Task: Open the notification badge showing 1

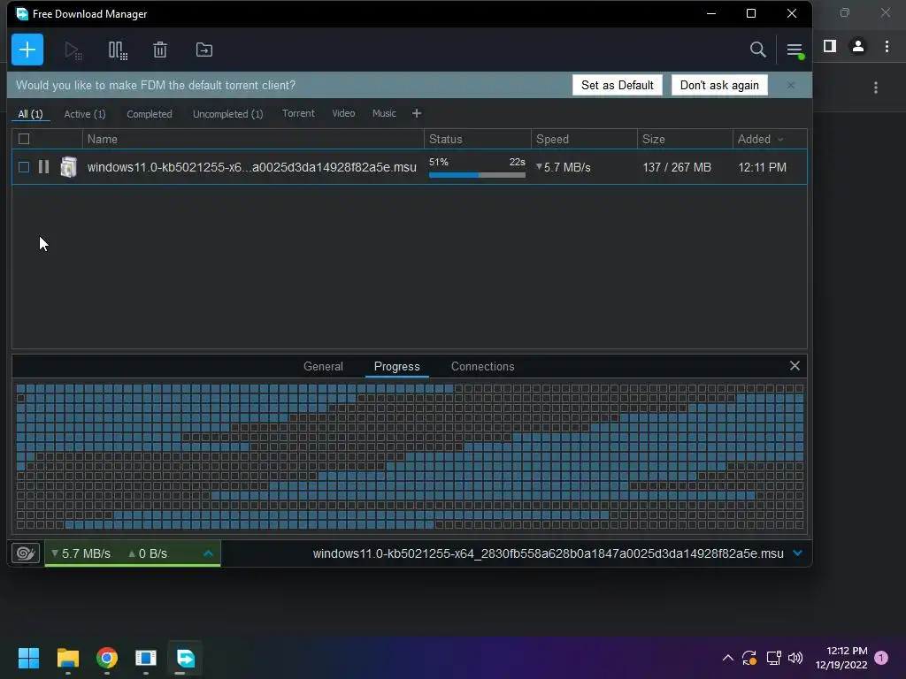Action: pyautogui.click(x=881, y=657)
